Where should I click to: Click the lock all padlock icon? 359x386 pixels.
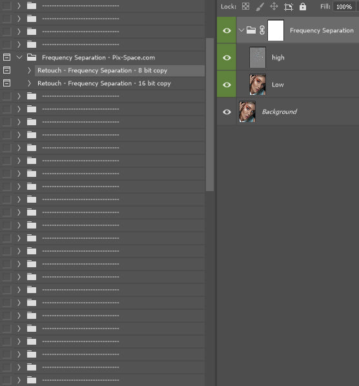tap(303, 6)
